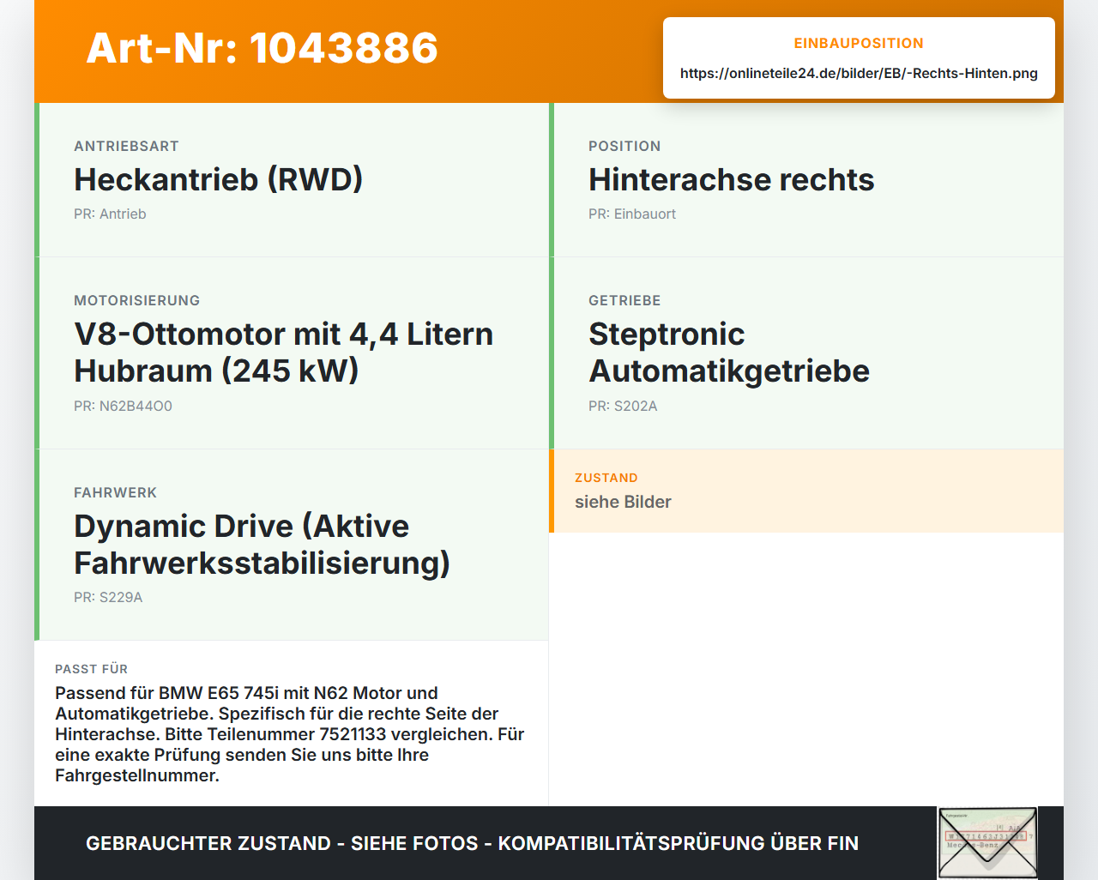Select the Heckantrieb (RWD) card

[292, 180]
